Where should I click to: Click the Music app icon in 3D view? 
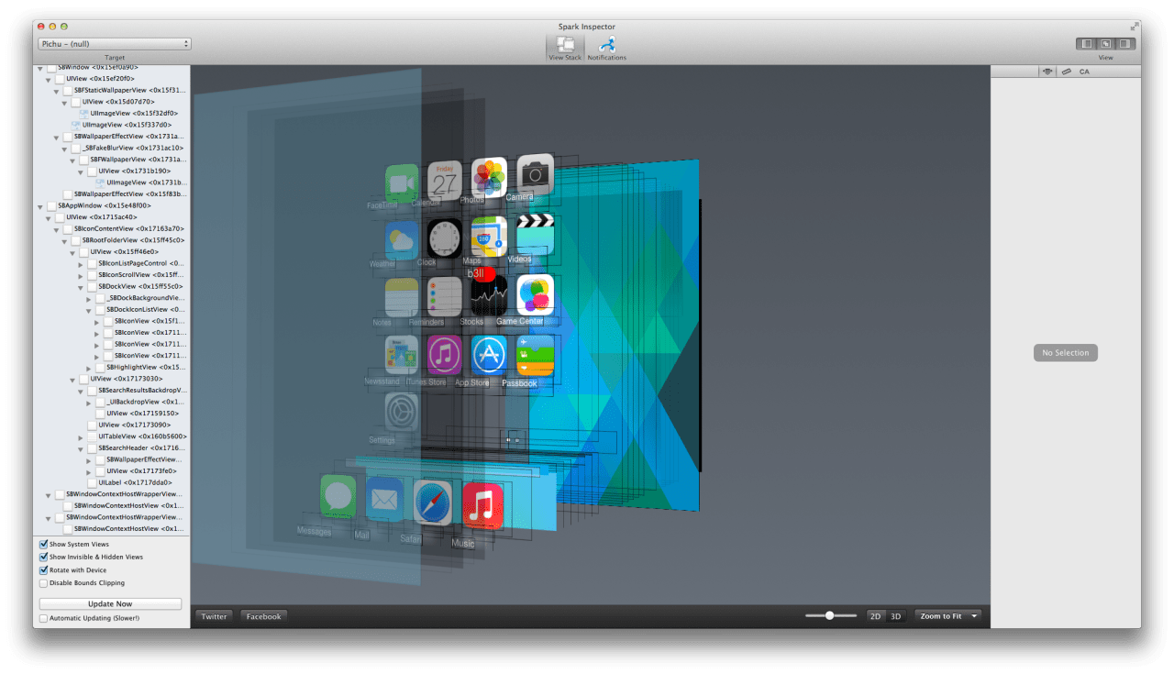pyautogui.click(x=482, y=505)
